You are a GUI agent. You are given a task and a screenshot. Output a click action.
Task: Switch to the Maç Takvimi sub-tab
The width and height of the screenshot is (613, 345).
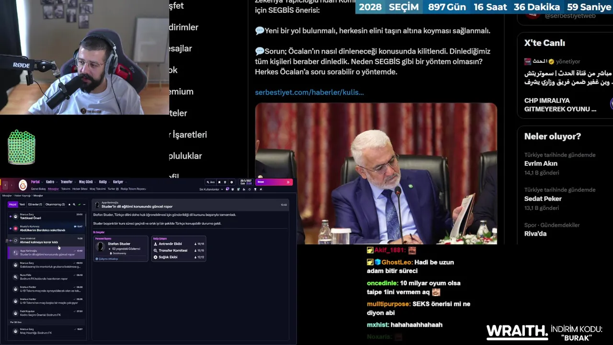click(98, 189)
